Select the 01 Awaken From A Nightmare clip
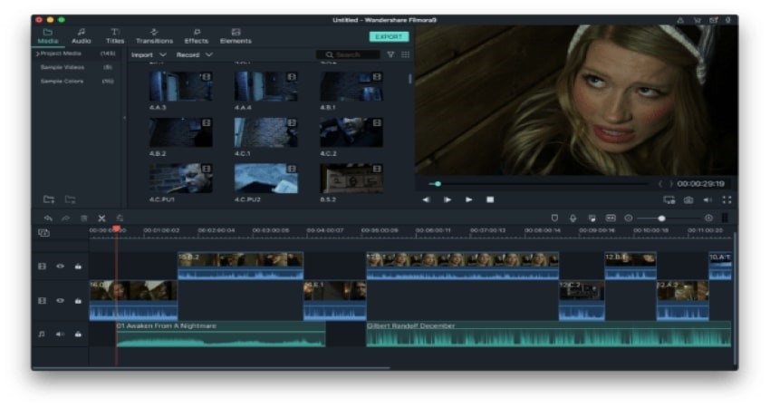Image resolution: width=770 pixels, height=408 pixels. point(221,335)
